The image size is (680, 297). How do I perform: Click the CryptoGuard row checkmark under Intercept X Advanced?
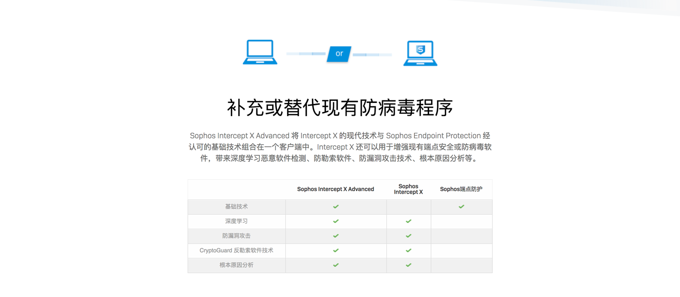point(336,250)
